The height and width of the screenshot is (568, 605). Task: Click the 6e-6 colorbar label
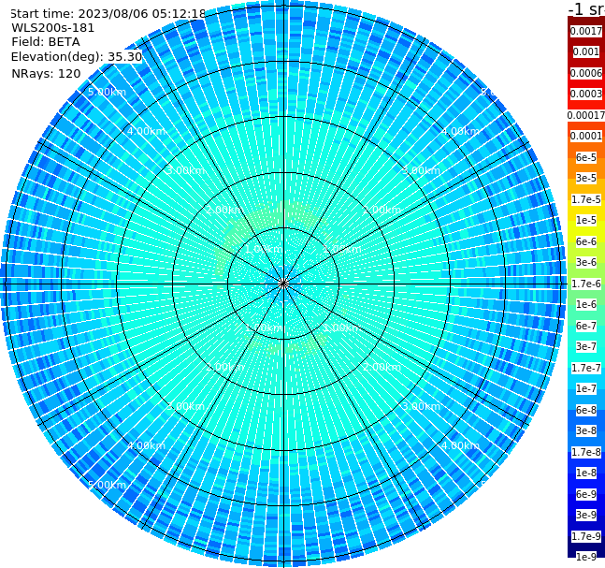click(586, 241)
